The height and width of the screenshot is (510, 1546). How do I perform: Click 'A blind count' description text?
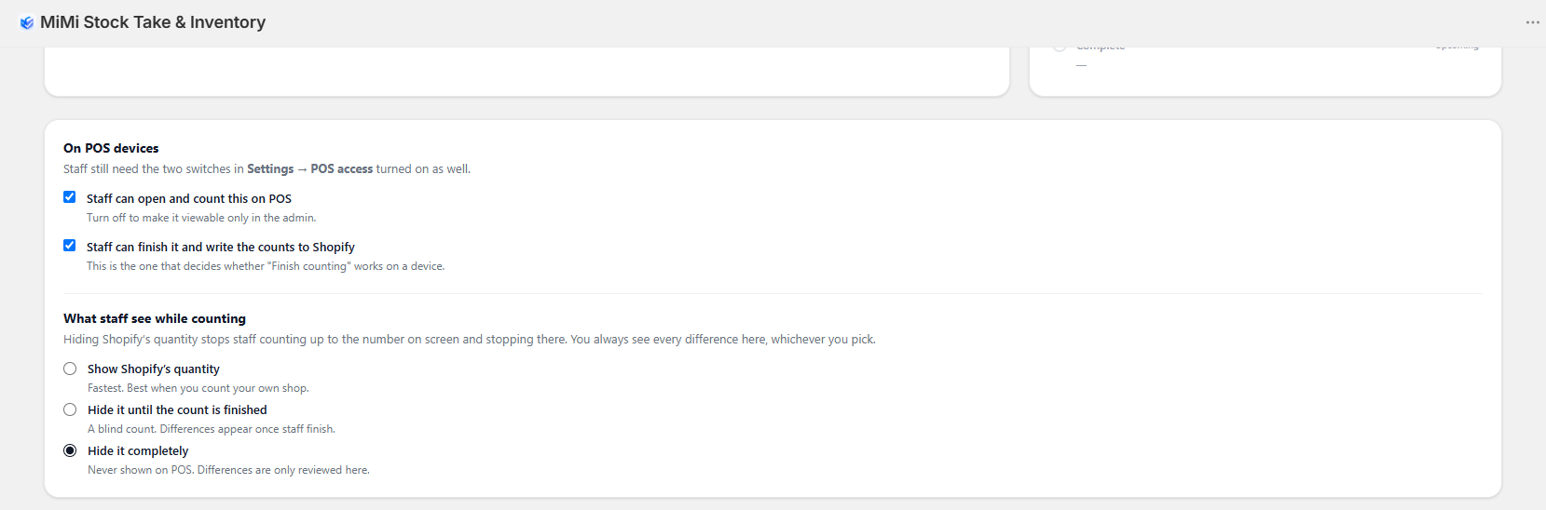[x=212, y=429]
